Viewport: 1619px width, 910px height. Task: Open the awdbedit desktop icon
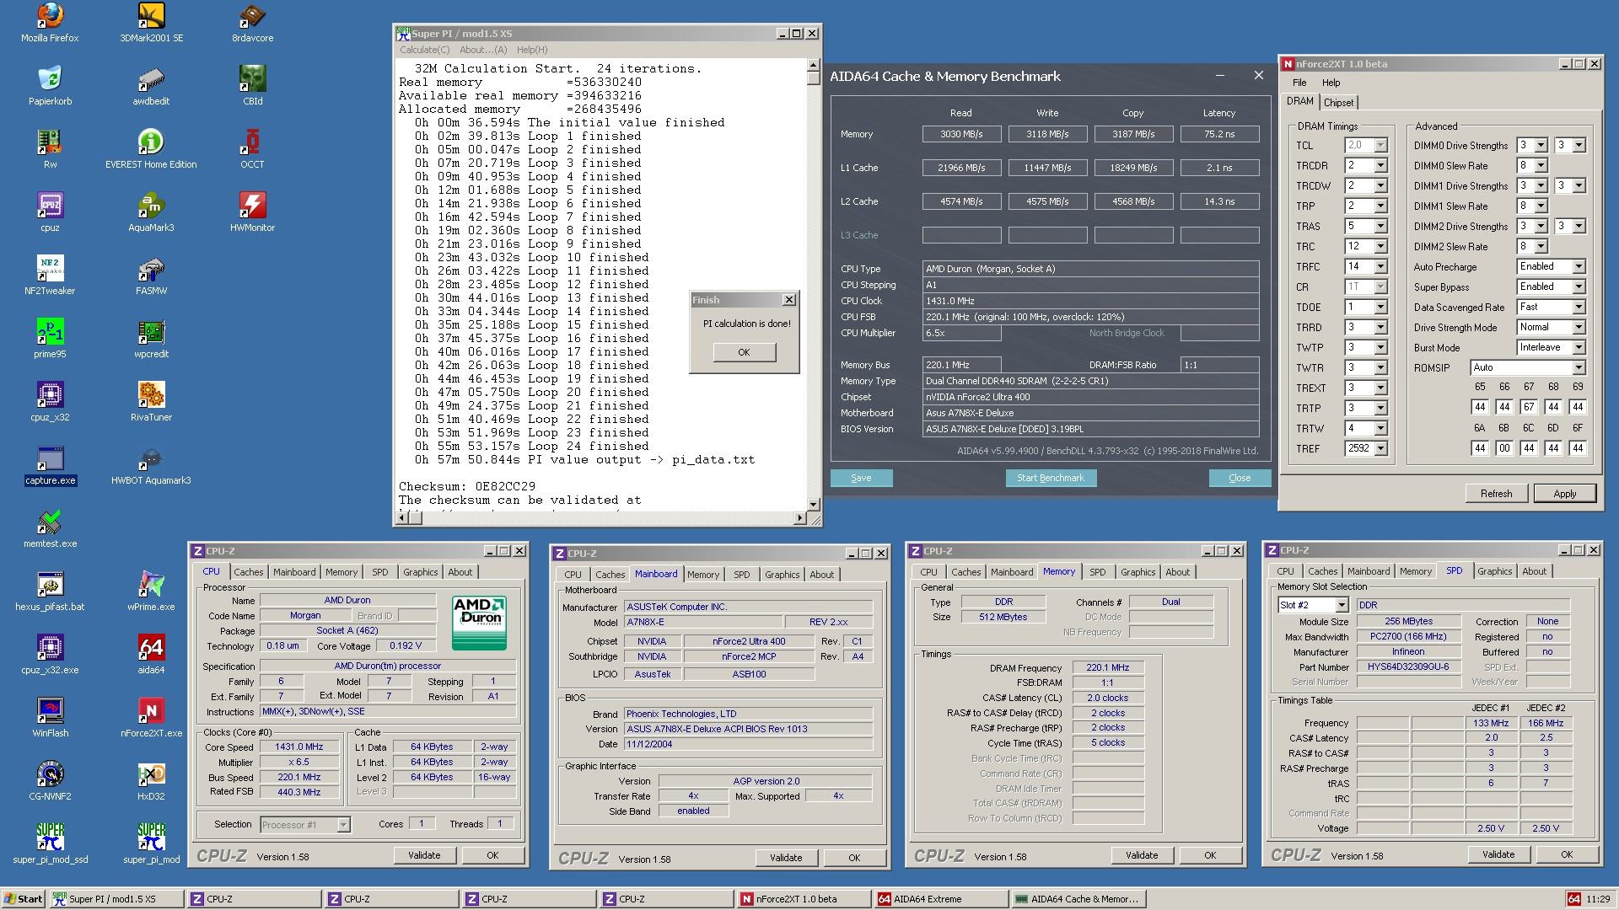point(151,86)
